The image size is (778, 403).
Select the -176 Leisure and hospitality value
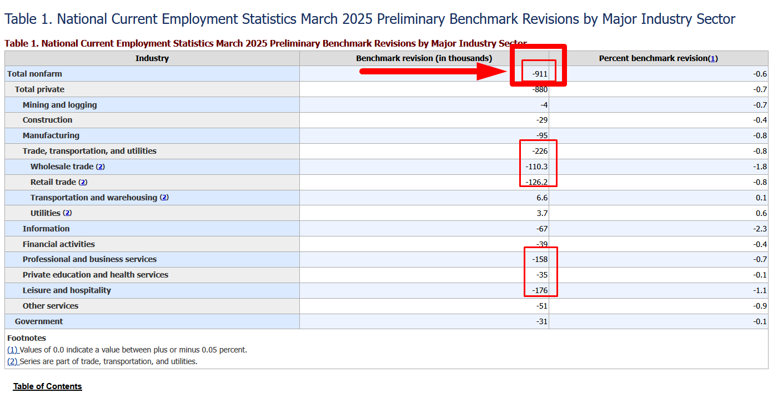(540, 290)
